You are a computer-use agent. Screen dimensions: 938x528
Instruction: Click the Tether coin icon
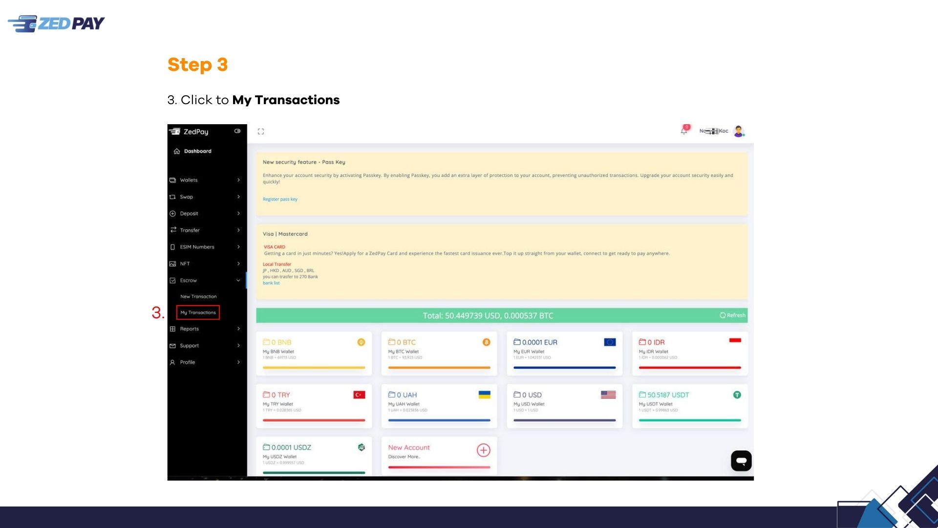[x=737, y=395]
